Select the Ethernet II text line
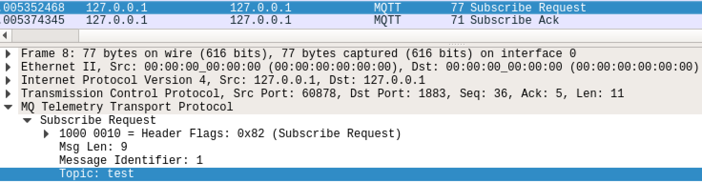Image resolution: width=702 pixels, height=182 pixels. (x=357, y=67)
